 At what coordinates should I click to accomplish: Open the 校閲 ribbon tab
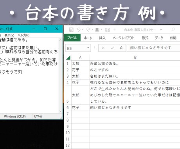(x=173, y=38)
